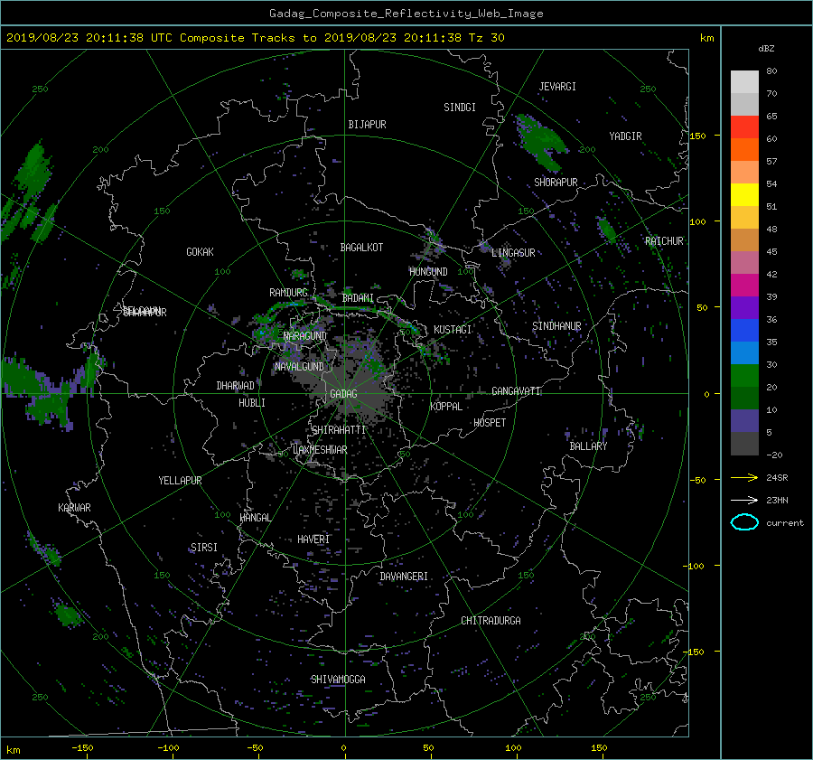This screenshot has height=760, width=813.
Task: Click the -150 tick on bottom axis
Action: (82, 748)
